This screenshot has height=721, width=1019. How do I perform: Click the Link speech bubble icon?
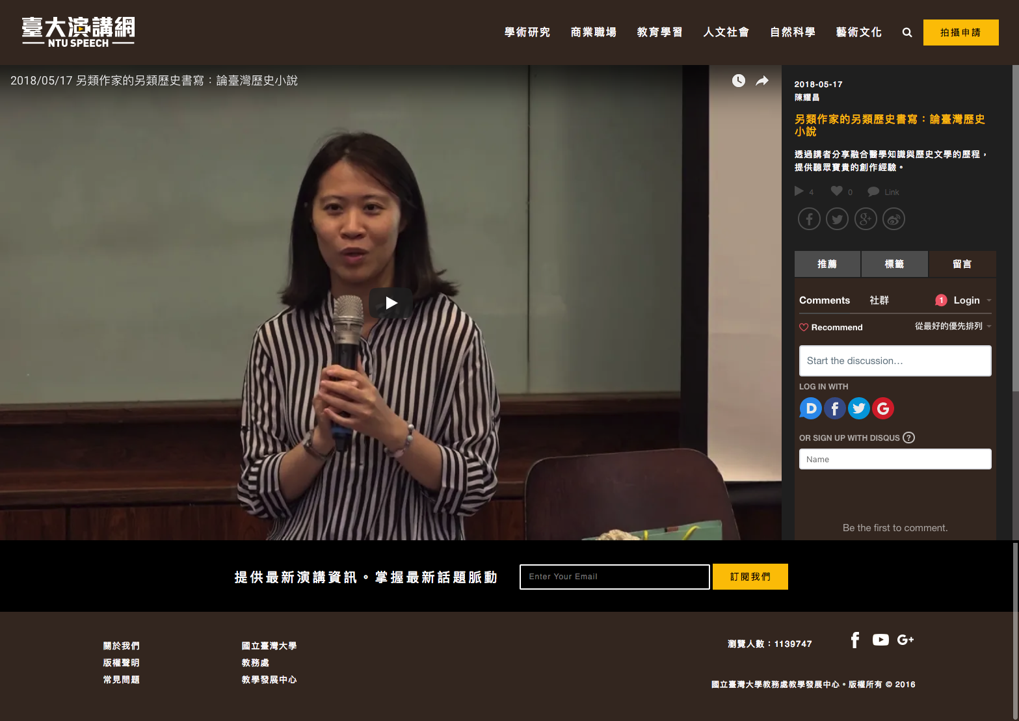click(x=873, y=191)
